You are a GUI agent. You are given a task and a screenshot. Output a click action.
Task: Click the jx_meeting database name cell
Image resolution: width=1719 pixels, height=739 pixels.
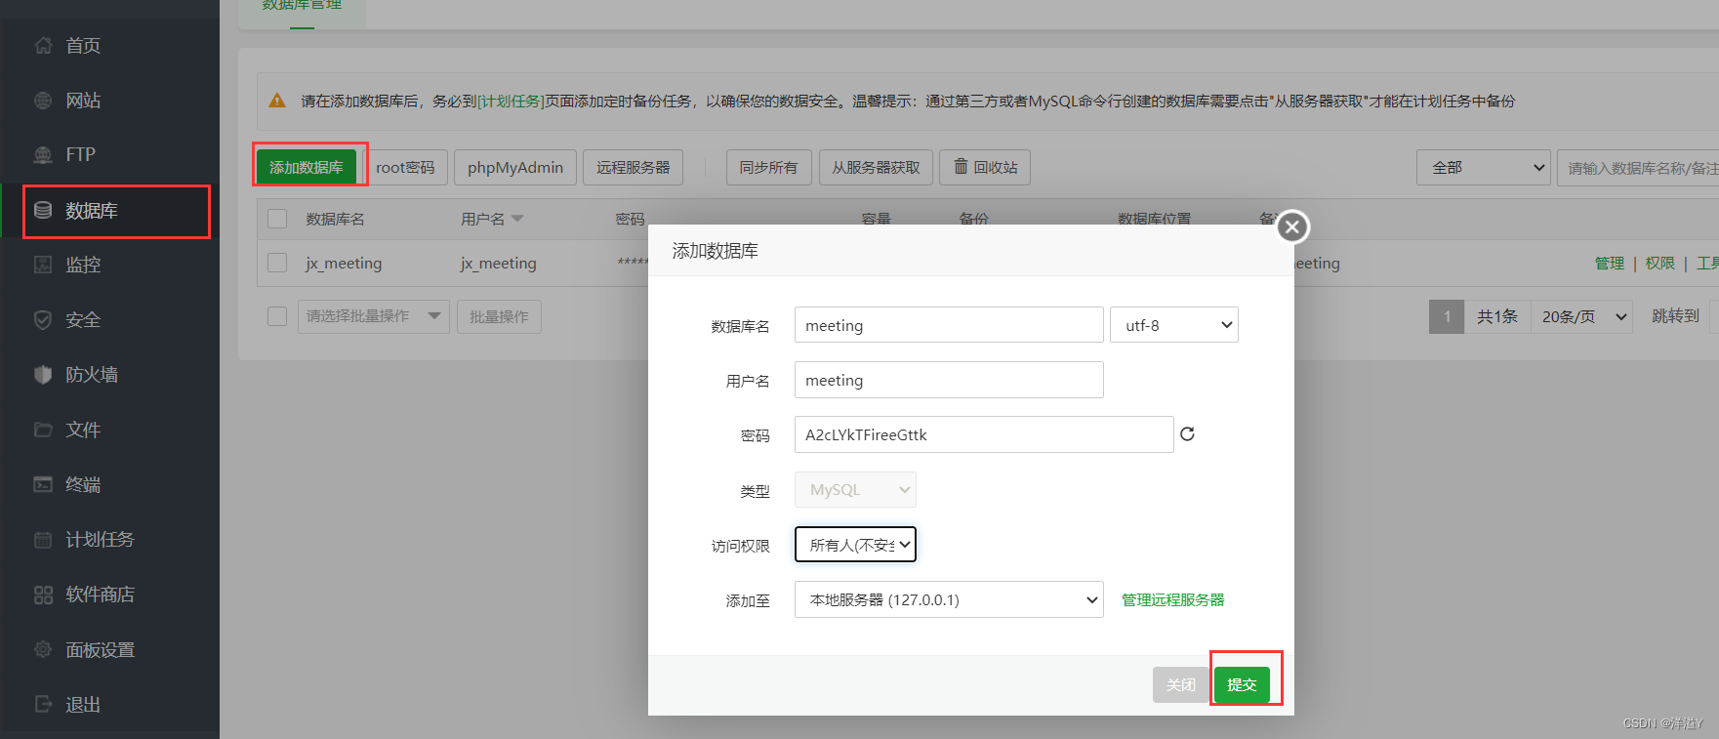point(344,263)
